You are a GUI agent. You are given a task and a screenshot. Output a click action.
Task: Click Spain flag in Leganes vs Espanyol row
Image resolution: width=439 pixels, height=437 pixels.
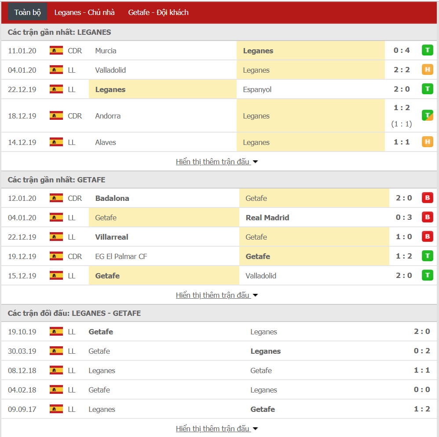(x=56, y=89)
